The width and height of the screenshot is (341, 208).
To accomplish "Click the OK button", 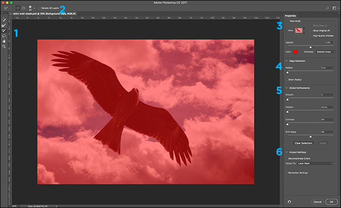I will (331, 202).
